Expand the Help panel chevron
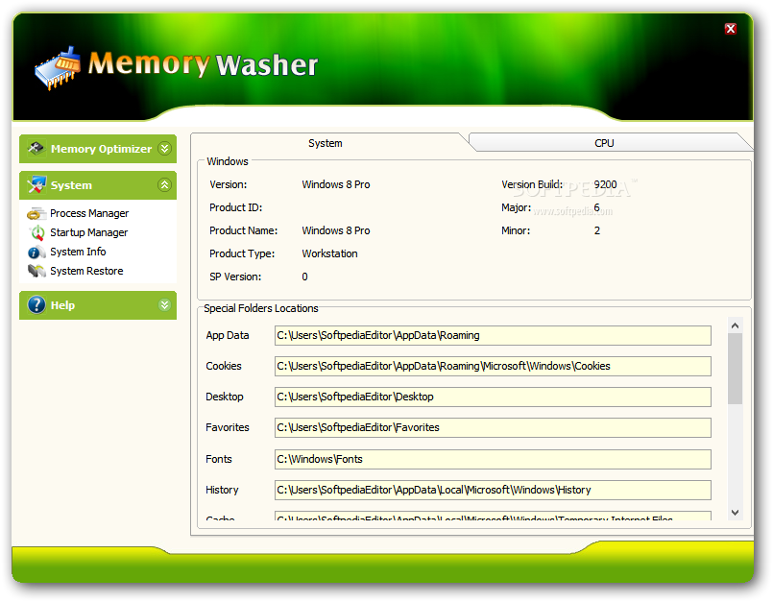This screenshot has height=602, width=773. pos(164,304)
